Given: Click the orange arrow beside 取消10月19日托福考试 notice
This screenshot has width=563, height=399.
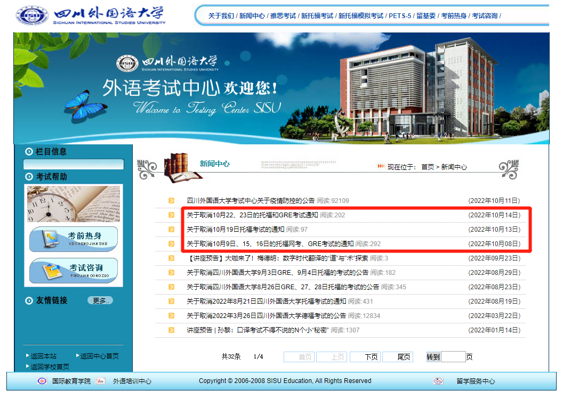Looking at the screenshot, I should pos(171,229).
